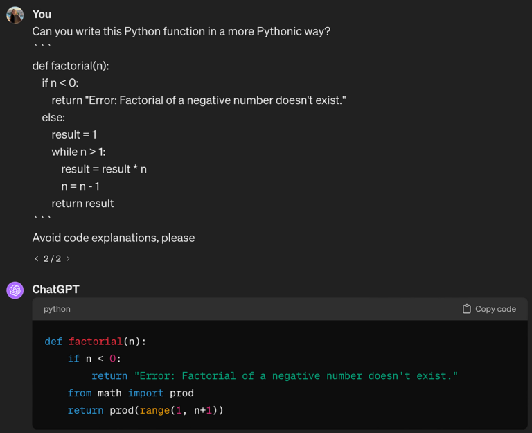Click the "return prod(range(1, n+1))" code line
This screenshot has height=433, width=532.
pyautogui.click(x=145, y=410)
